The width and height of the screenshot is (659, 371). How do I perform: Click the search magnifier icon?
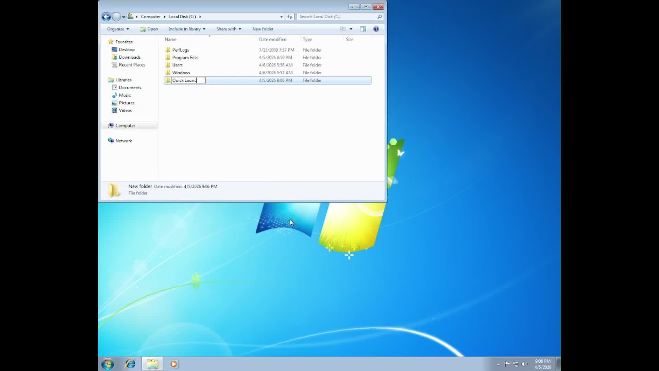379,16
